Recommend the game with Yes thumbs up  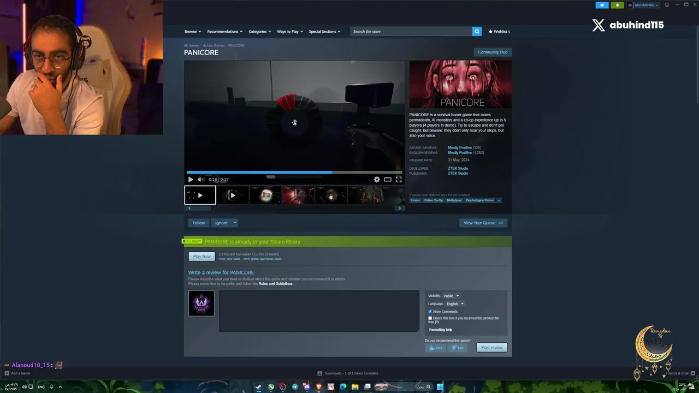click(x=436, y=348)
